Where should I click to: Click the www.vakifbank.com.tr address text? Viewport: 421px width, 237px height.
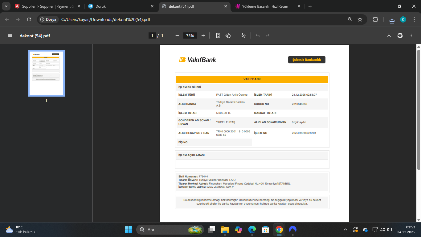220,187
